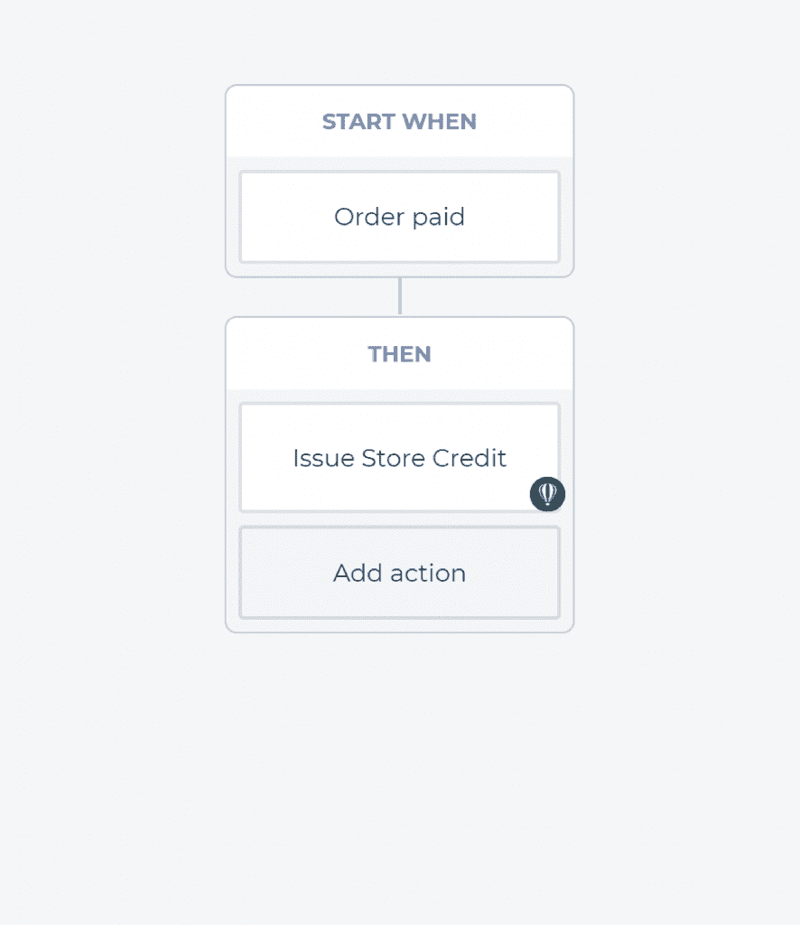Click the Issue Store Credit label text
The width and height of the screenshot is (800, 925).
[x=399, y=458]
